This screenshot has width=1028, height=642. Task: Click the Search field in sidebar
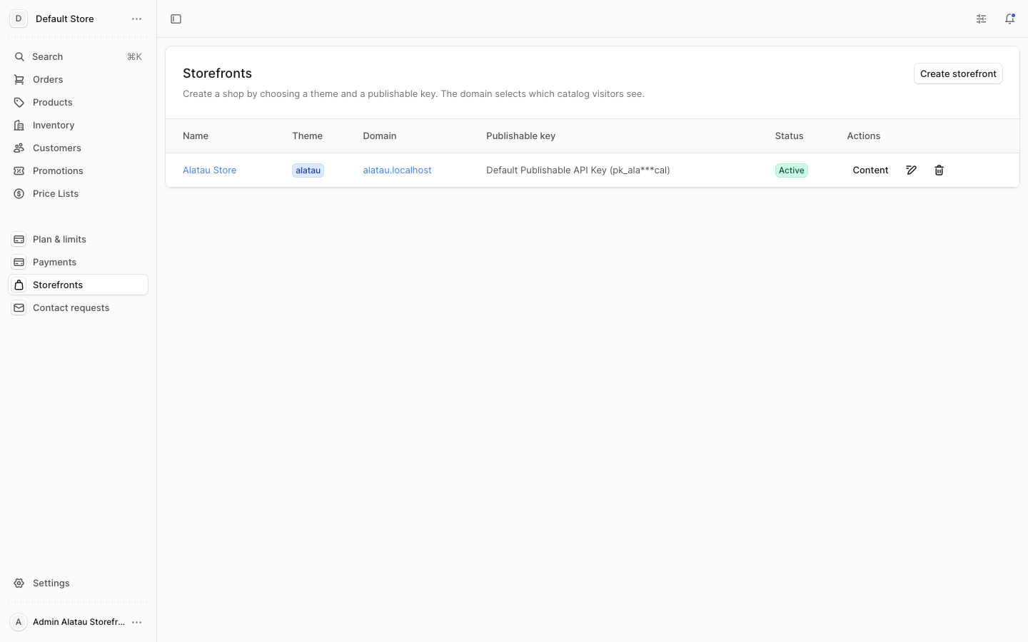[x=78, y=57]
